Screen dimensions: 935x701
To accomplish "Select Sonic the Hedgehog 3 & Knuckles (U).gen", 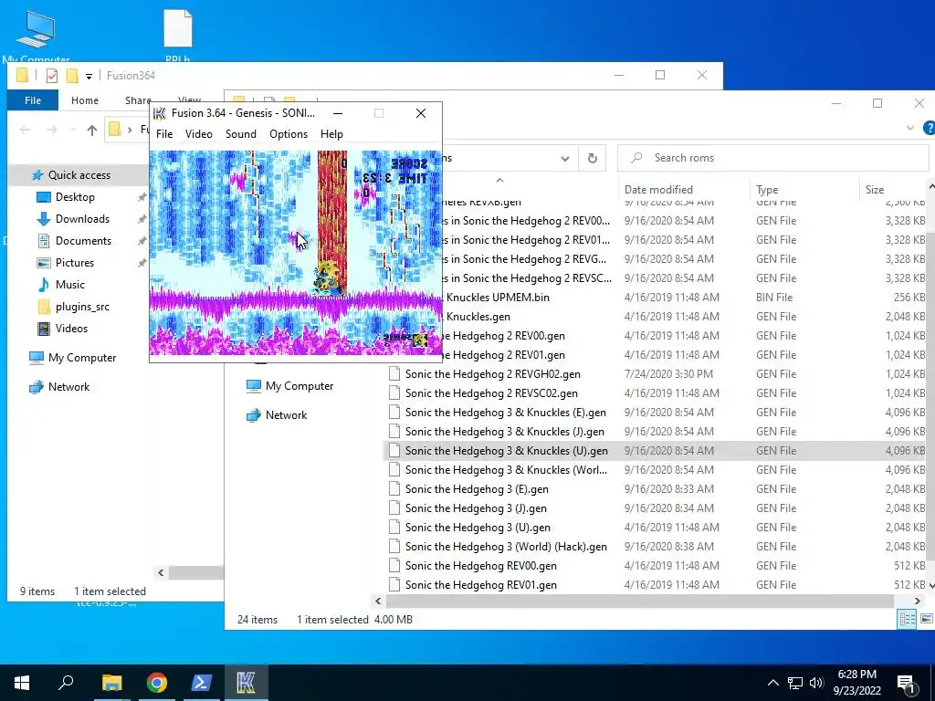I will pyautogui.click(x=656, y=451).
